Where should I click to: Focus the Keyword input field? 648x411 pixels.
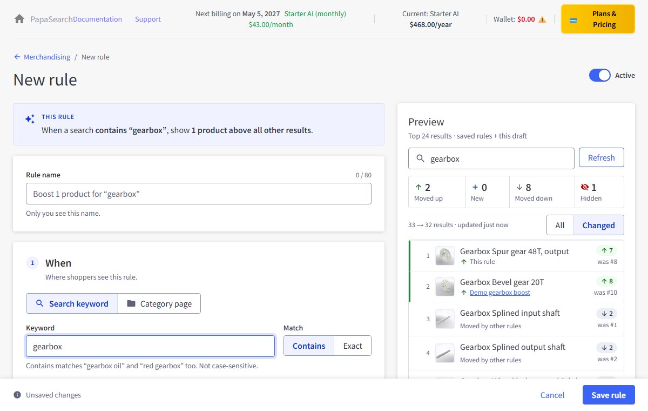[151, 346]
